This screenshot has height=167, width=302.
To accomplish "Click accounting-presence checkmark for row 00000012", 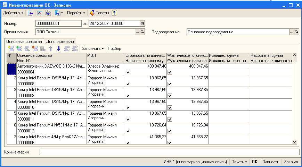I will coord(128,131).
